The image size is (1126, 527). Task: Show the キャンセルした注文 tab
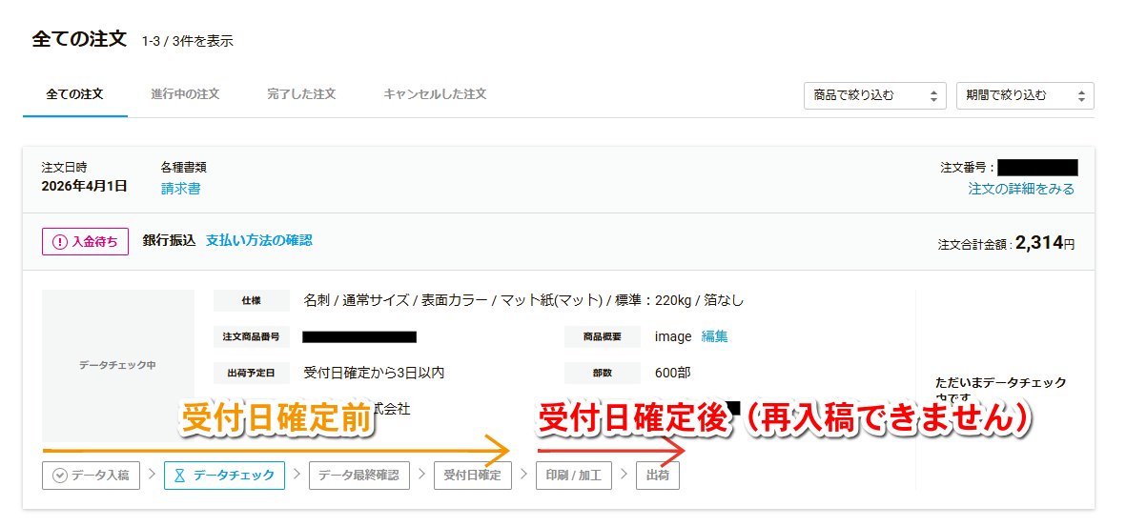point(435,94)
